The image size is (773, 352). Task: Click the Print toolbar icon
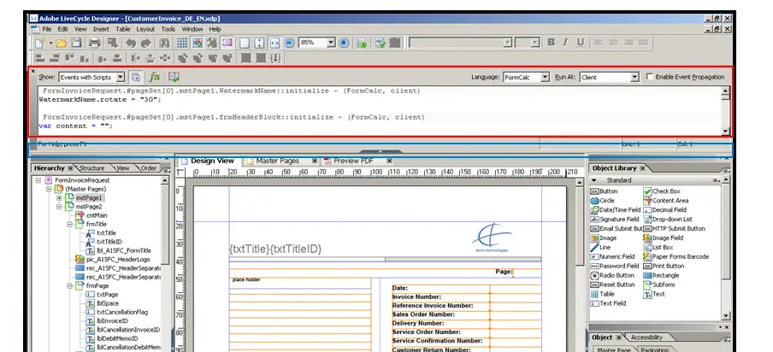[x=95, y=43]
